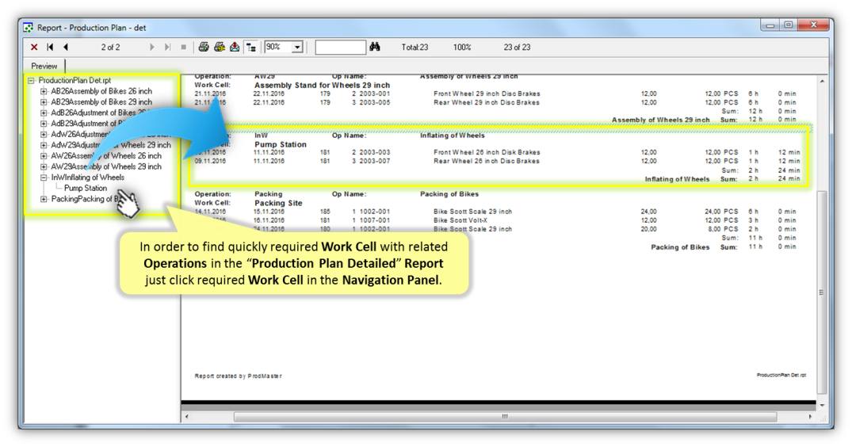The height and width of the screenshot is (447, 852).
Task: Expand AB29 Assembly of Bikes 29 inch
Action: (44, 102)
